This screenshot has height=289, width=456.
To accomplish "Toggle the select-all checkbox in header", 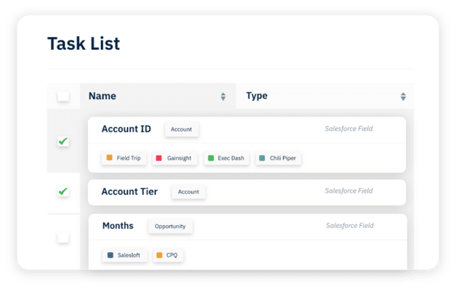I will tap(63, 96).
